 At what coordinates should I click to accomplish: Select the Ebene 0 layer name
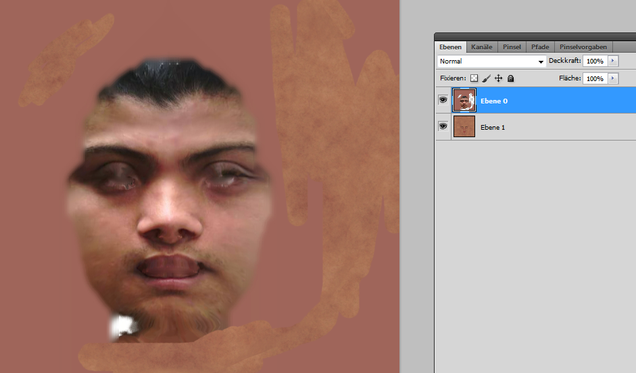click(494, 101)
